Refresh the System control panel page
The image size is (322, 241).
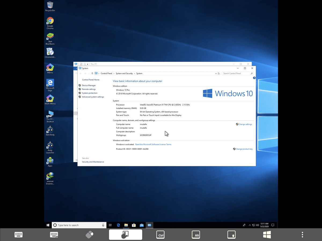point(219,73)
